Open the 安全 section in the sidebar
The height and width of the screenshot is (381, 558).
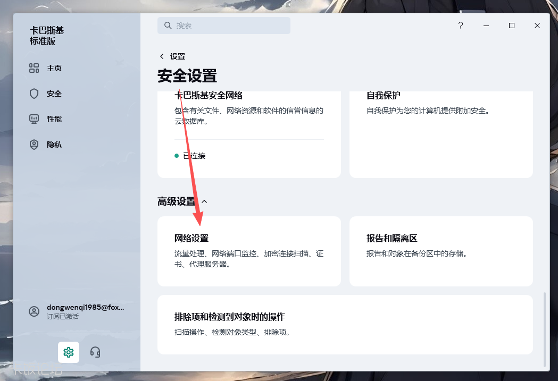pos(34,94)
